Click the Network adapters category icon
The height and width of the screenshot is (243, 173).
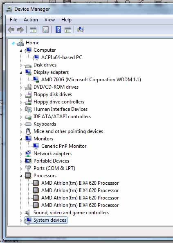pyautogui.click(x=28, y=154)
